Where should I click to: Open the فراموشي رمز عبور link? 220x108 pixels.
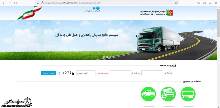[103, 73]
